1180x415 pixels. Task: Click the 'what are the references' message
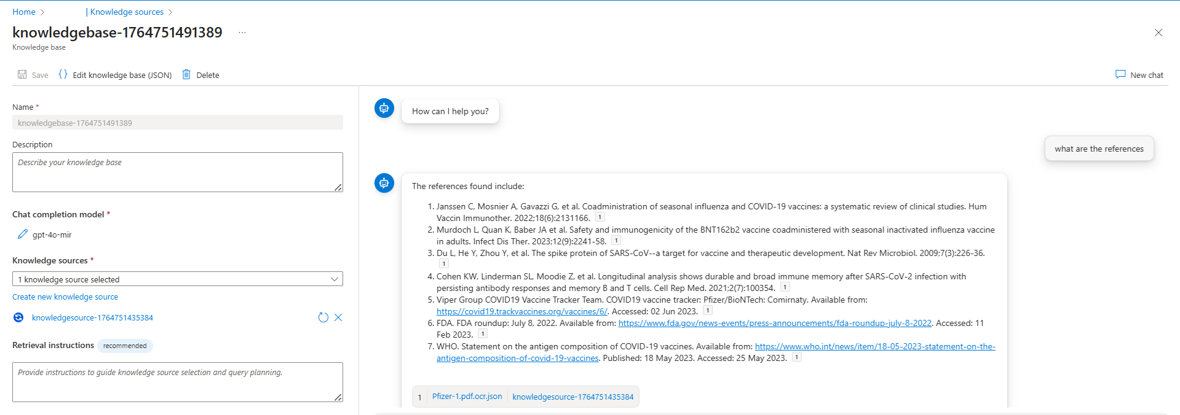[x=1099, y=149]
